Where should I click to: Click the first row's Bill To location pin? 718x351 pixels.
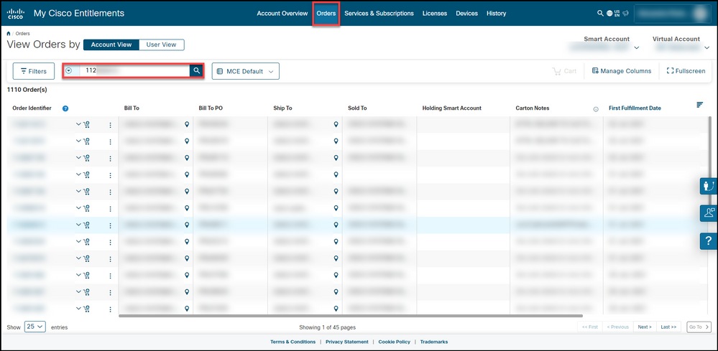click(x=186, y=124)
